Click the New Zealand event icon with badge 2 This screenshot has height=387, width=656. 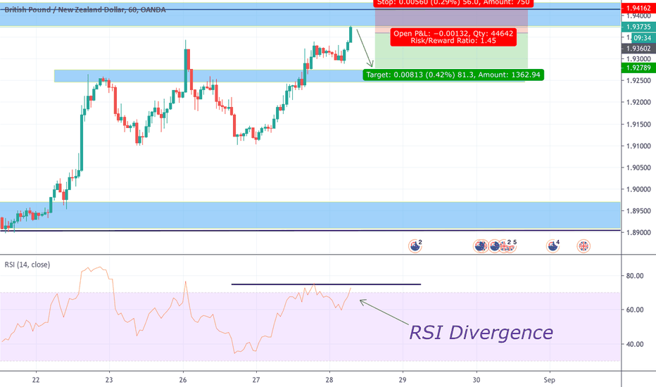415,246
